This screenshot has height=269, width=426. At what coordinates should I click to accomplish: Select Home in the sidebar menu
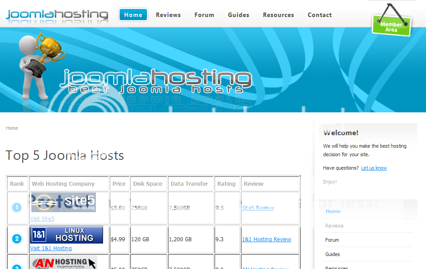[x=333, y=211]
